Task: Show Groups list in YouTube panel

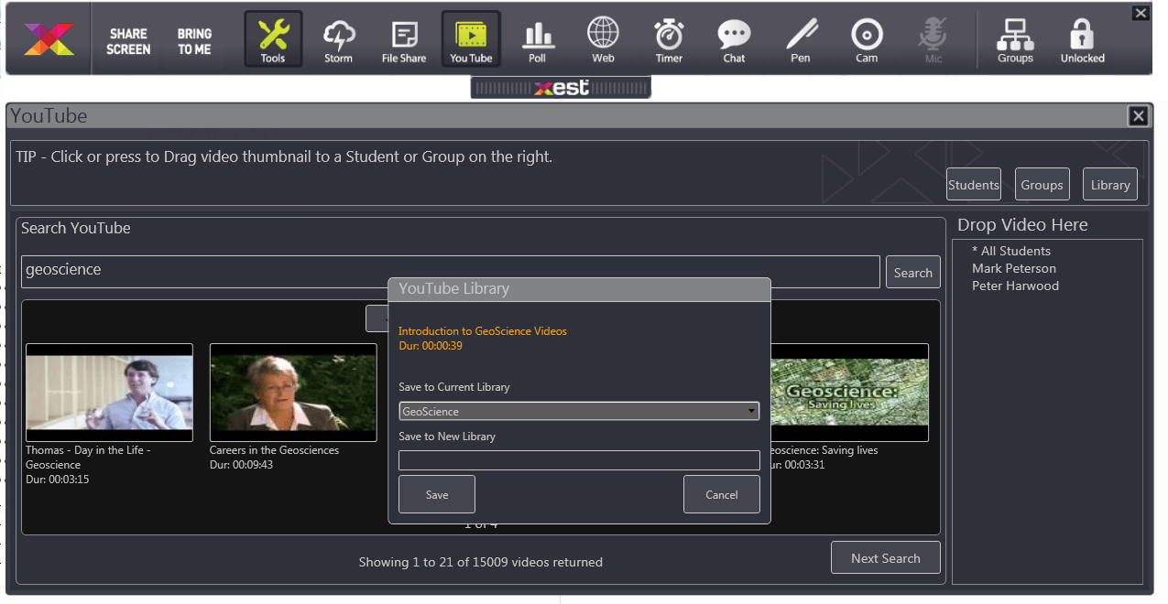Action: [1042, 184]
